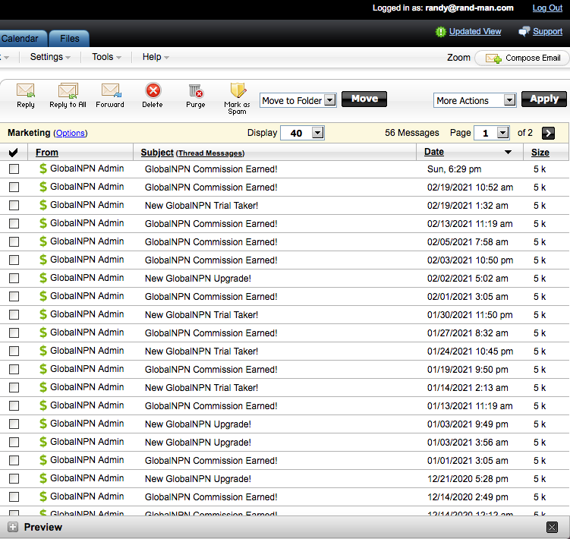Open the Help menu
This screenshot has width=570, height=539.
tap(156, 57)
